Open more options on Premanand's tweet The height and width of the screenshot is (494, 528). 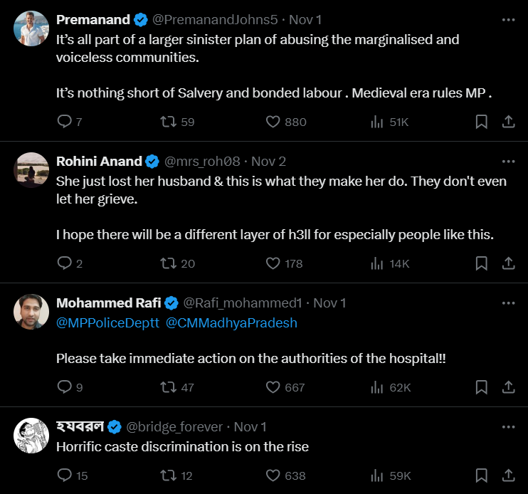coord(508,19)
